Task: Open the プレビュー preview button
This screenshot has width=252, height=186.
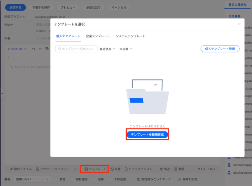Action: [x=68, y=8]
